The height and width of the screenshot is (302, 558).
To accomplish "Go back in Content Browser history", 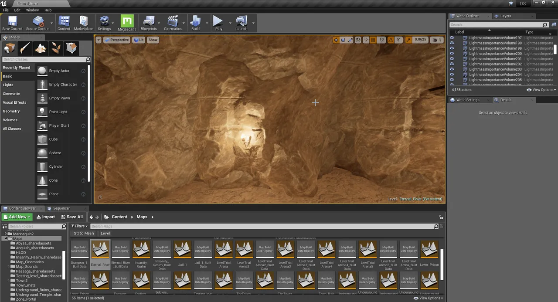I will pyautogui.click(x=92, y=217).
